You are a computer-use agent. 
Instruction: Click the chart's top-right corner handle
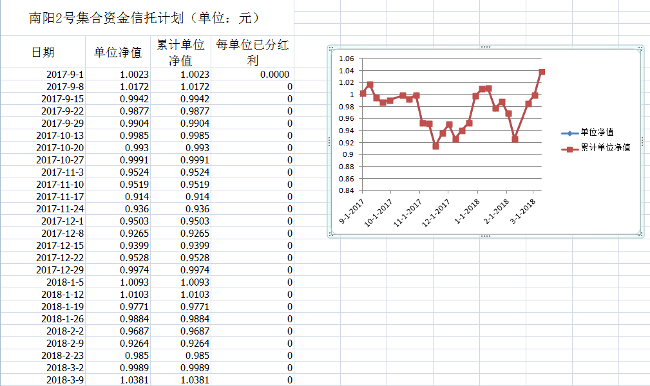click(x=641, y=48)
